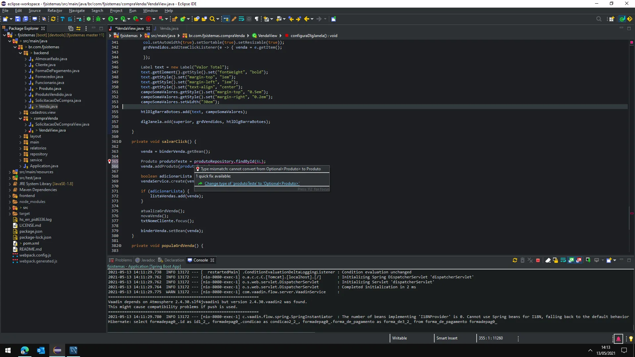Image resolution: width=635 pixels, height=357 pixels.
Task: Clear the console with the eraser icon
Action: [548, 260]
